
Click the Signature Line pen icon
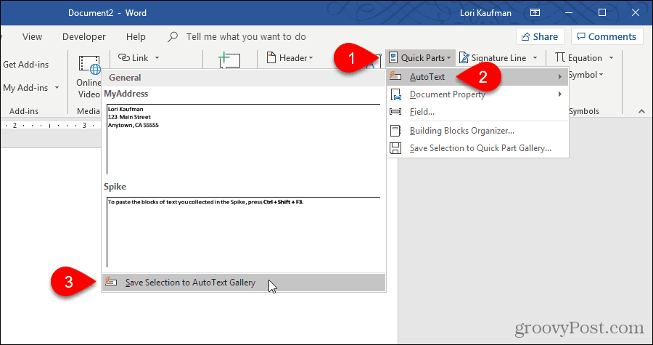coord(464,58)
